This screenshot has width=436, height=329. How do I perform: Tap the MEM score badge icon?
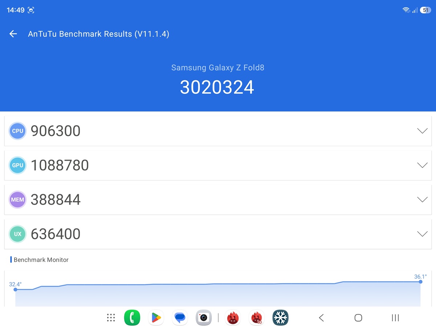pos(17,200)
